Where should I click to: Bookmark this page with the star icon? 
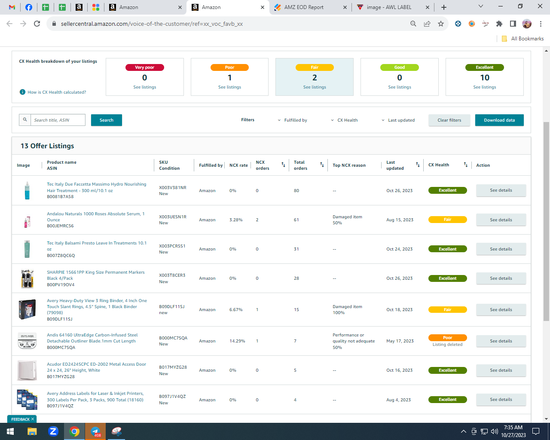(441, 24)
